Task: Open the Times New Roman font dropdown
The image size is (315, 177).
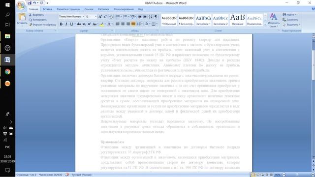Action: (83, 17)
